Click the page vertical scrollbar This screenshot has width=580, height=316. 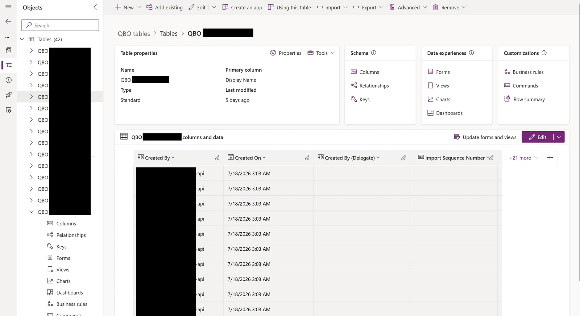tap(579, 141)
